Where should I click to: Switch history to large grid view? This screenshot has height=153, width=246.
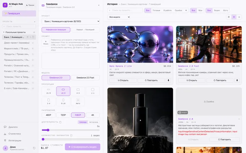229,17
